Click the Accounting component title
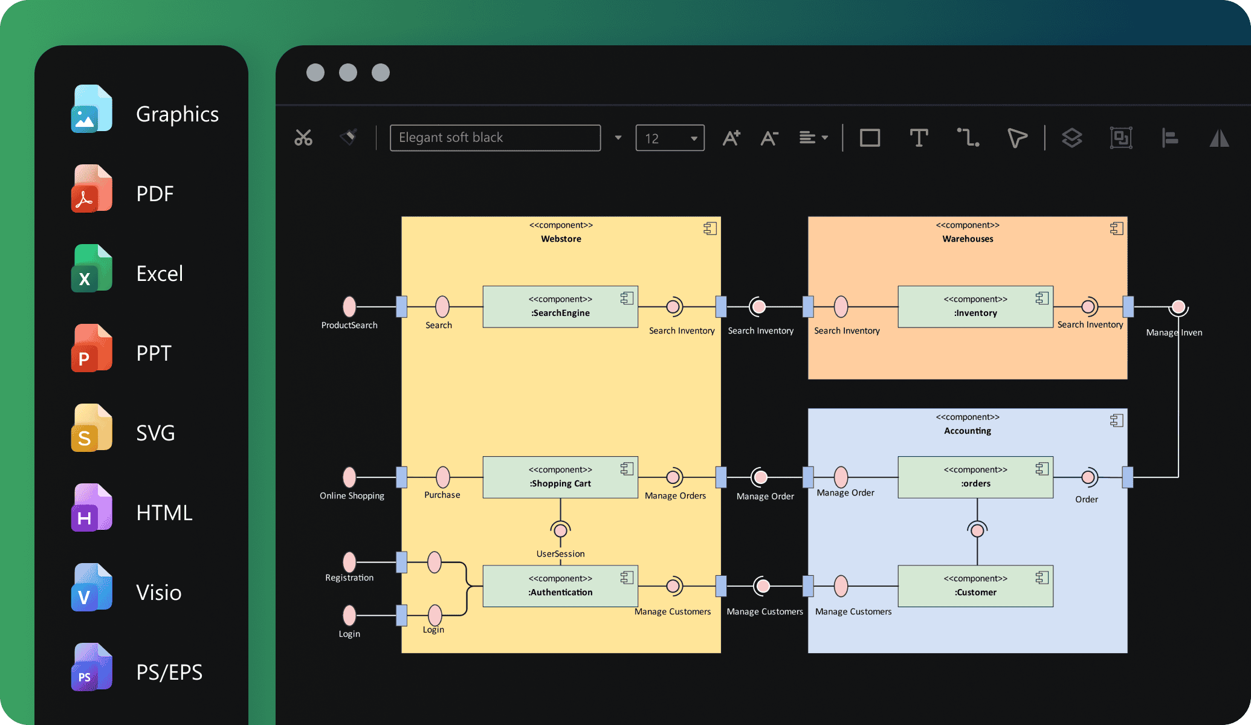Image resolution: width=1251 pixels, height=725 pixels. click(968, 431)
